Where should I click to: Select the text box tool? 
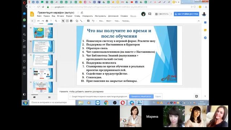point(67,21)
